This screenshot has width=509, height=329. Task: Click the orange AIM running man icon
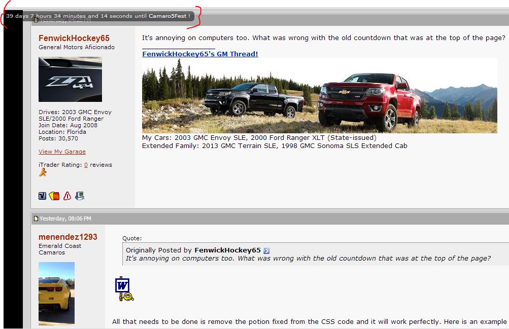point(43,172)
